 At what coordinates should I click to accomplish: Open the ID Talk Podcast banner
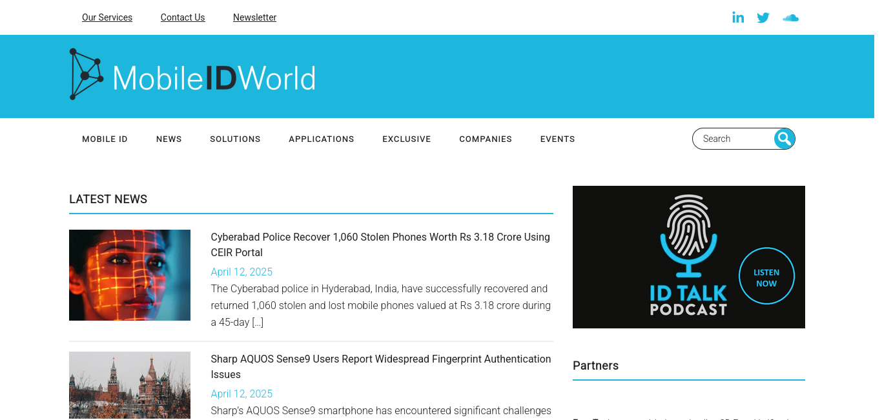[x=688, y=257]
